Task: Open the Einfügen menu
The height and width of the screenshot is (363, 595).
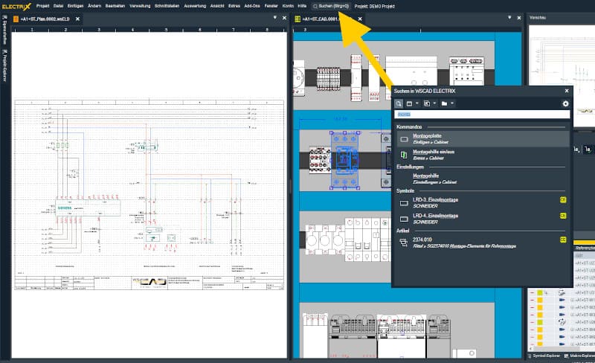Action: tap(75, 5)
